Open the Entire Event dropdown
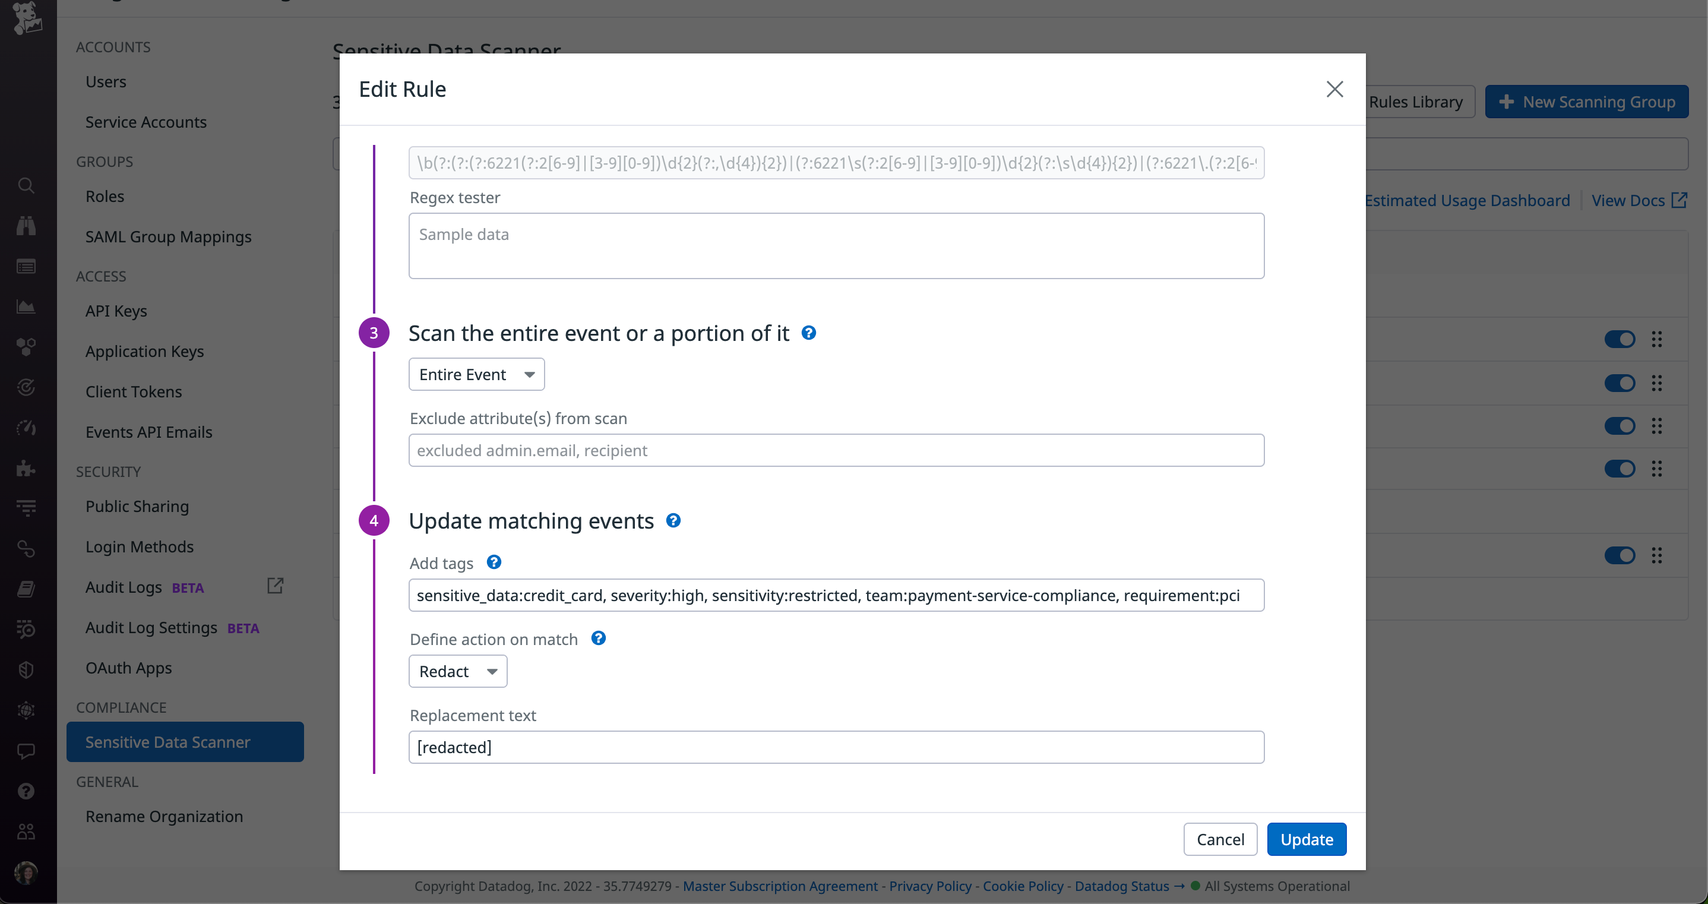Screen dimensions: 1708x904 (x=476, y=374)
